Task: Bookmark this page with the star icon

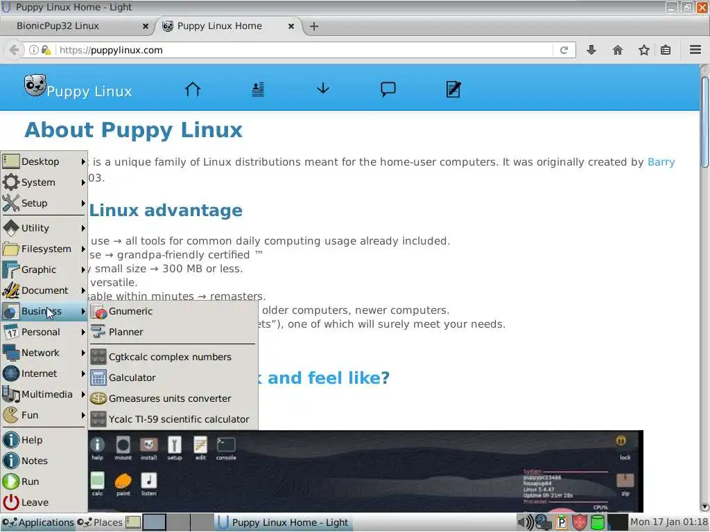Action: coord(644,50)
